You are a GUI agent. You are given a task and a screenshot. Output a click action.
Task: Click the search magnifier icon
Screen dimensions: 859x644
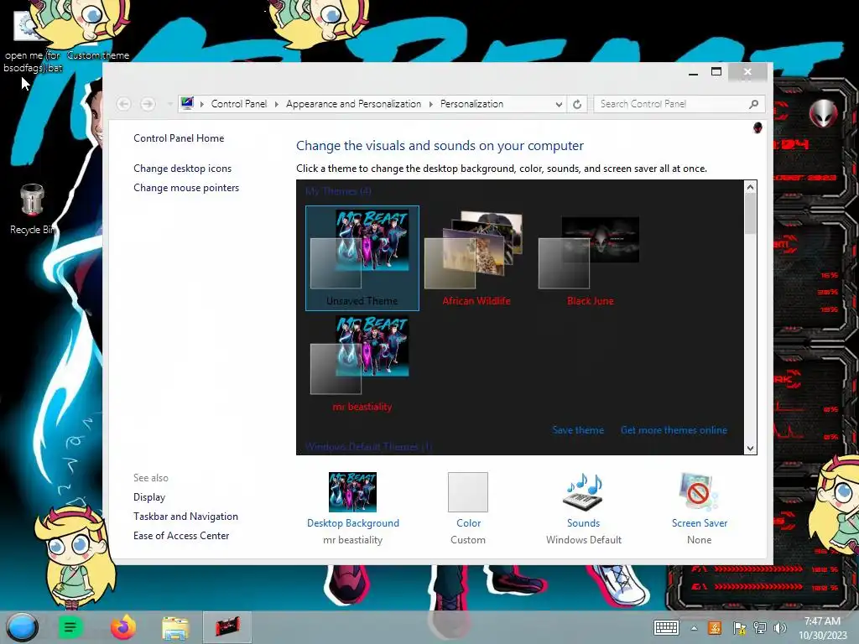click(754, 104)
